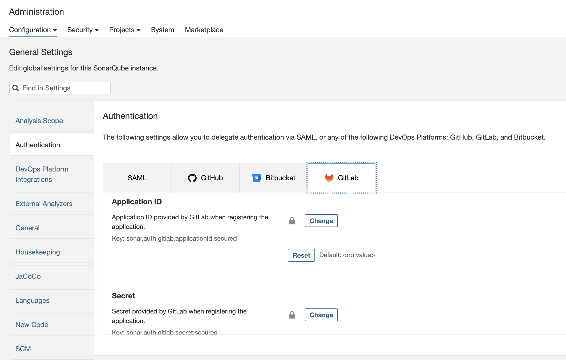Click the GitHub octocat icon
This screenshot has height=360, width=566.
pos(192,178)
